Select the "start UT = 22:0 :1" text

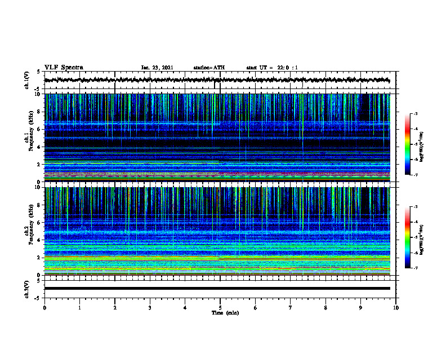tap(272, 68)
